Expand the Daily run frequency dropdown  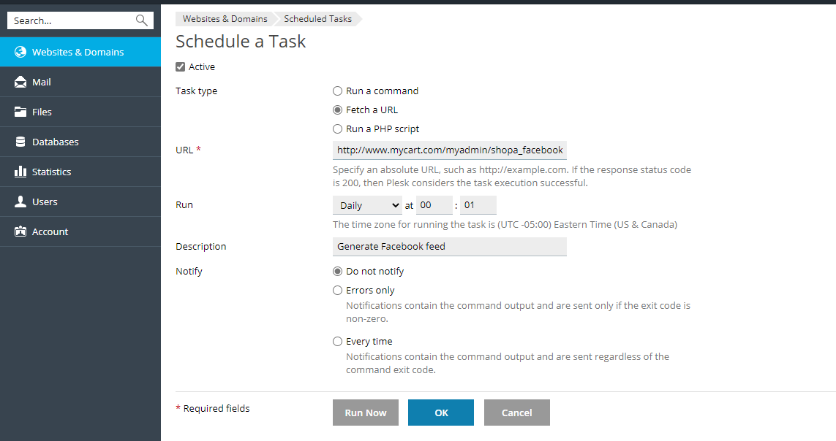coord(367,205)
